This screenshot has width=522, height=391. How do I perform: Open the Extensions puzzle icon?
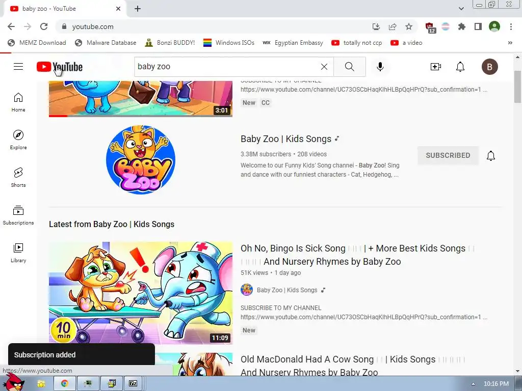point(461,26)
